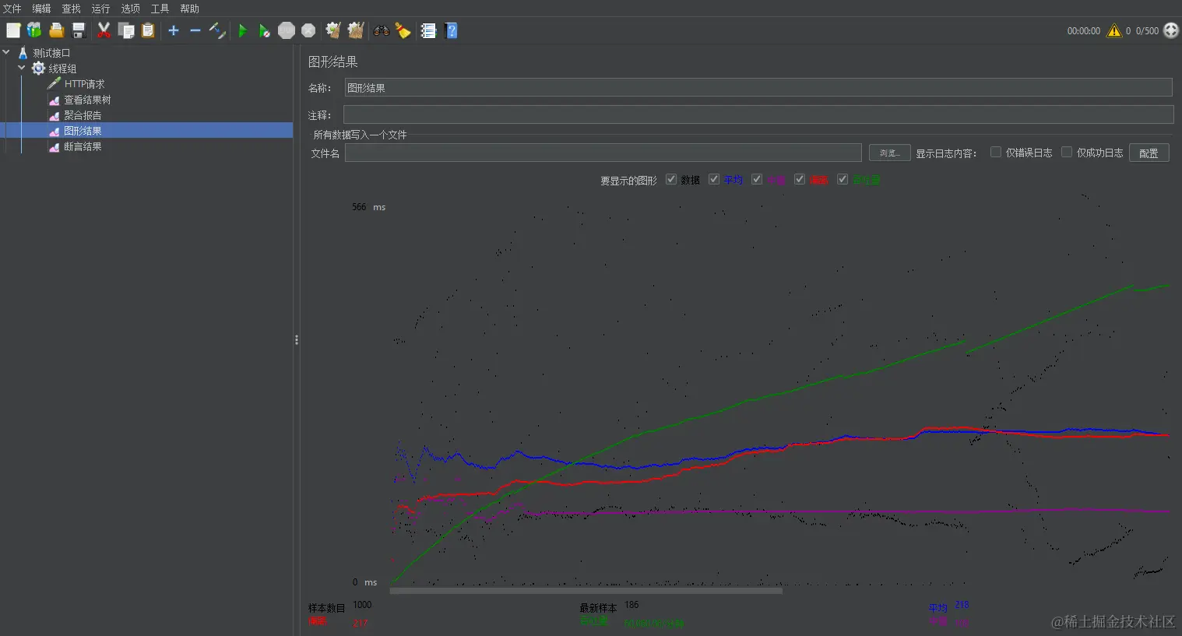Open the 选项 menu
This screenshot has height=636, width=1182.
click(x=130, y=9)
